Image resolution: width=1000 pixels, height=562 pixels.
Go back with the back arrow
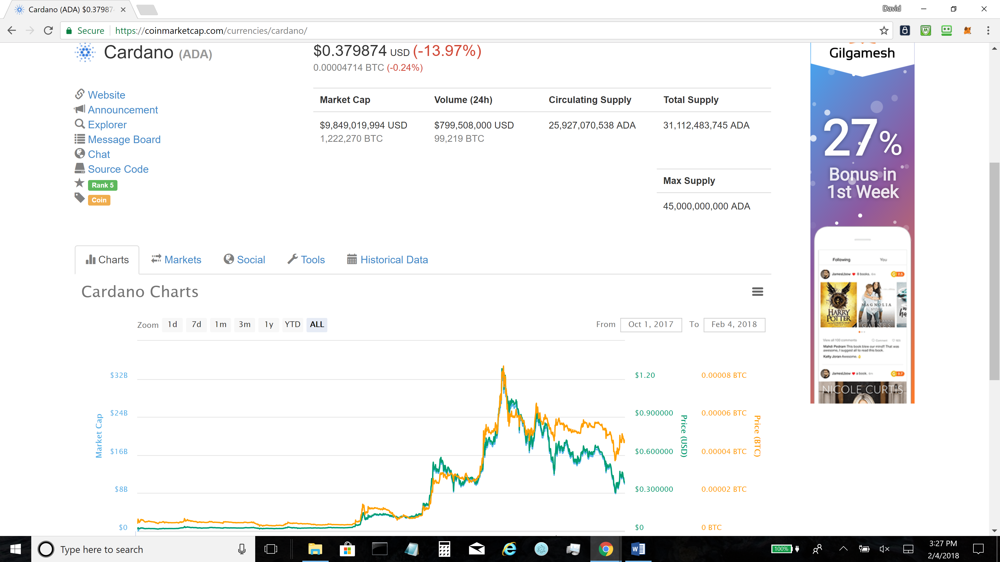(x=12, y=31)
